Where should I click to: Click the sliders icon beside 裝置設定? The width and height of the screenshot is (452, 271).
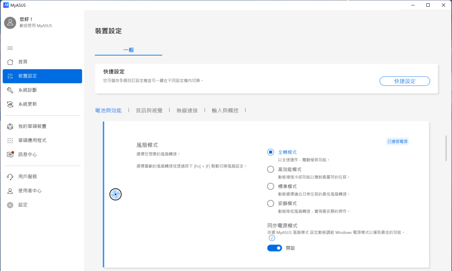pos(10,76)
